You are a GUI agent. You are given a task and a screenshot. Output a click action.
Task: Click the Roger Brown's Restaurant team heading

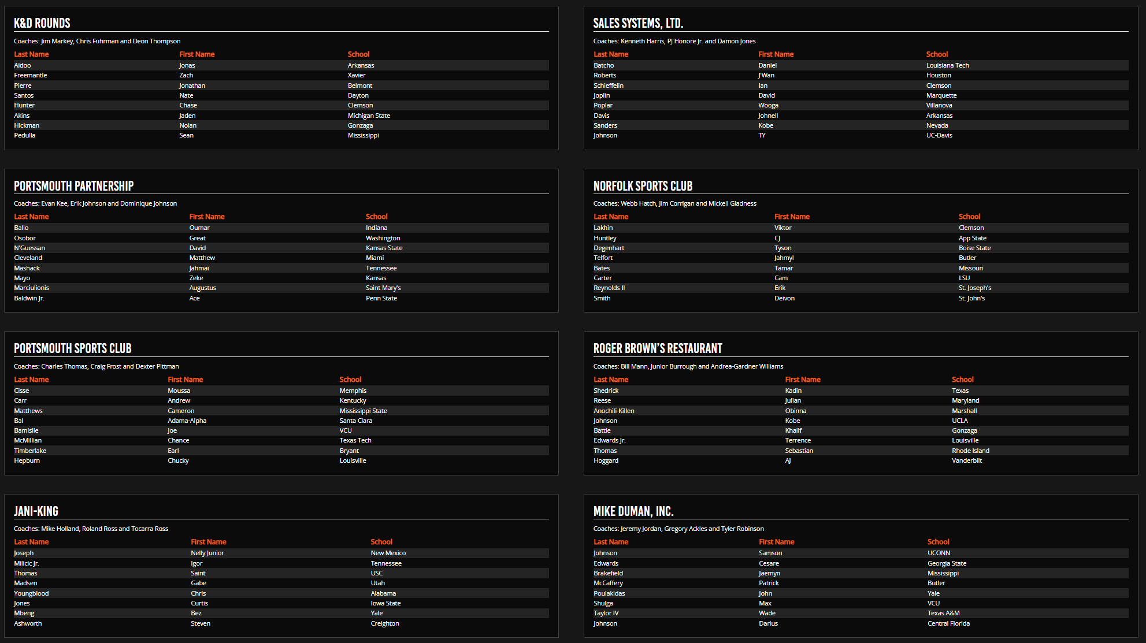(x=658, y=348)
